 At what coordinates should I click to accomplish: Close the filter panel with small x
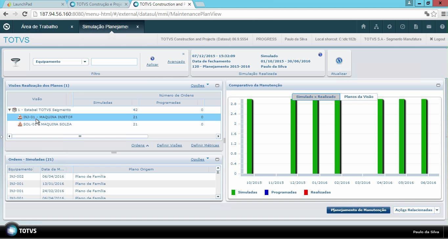(x=183, y=54)
